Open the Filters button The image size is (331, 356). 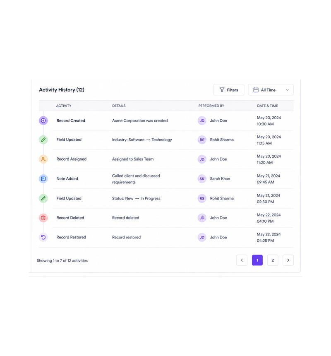[229, 90]
